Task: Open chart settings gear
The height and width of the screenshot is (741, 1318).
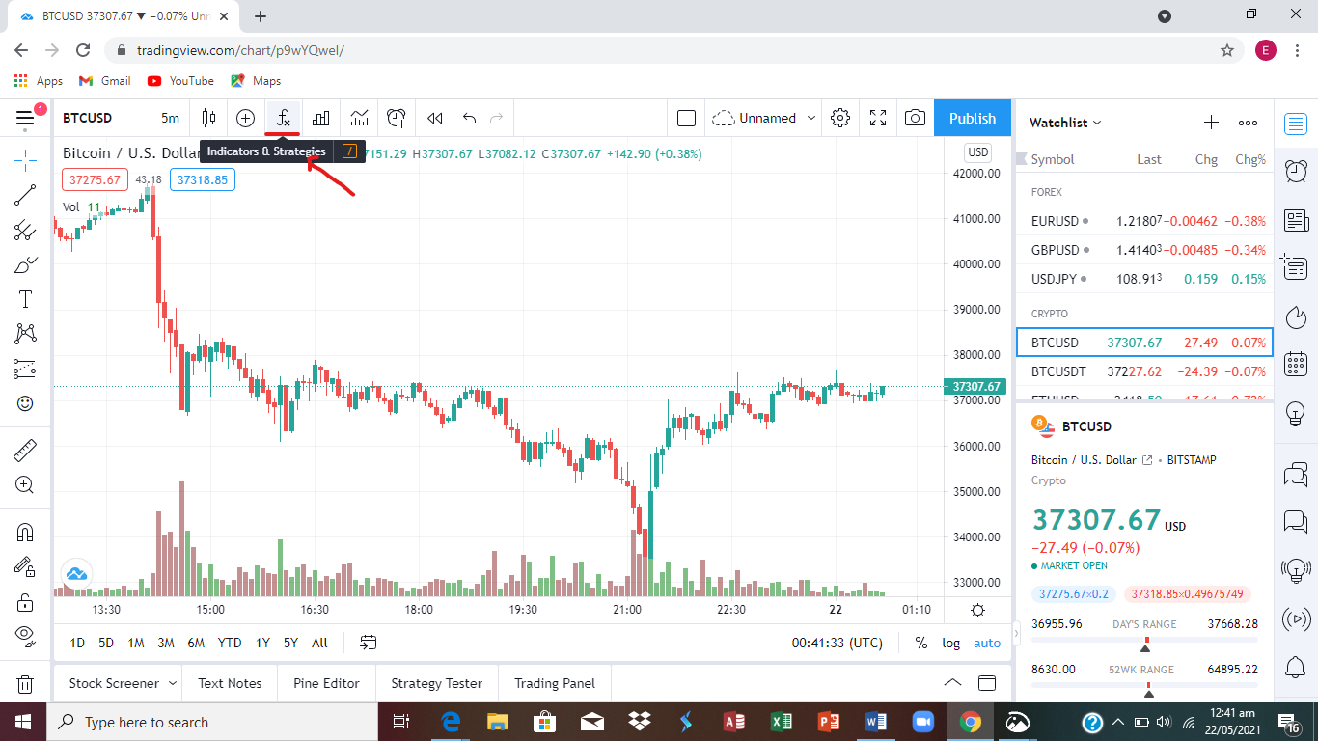Action: pyautogui.click(x=840, y=118)
